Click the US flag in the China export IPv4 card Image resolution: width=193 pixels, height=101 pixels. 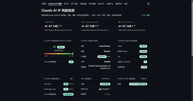[x=46, y=26]
